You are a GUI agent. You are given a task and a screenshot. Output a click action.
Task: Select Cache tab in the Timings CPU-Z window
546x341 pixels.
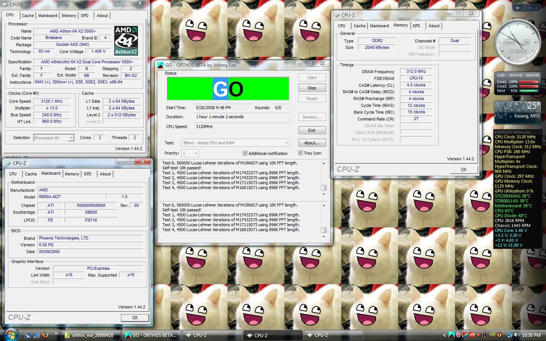pyautogui.click(x=359, y=26)
